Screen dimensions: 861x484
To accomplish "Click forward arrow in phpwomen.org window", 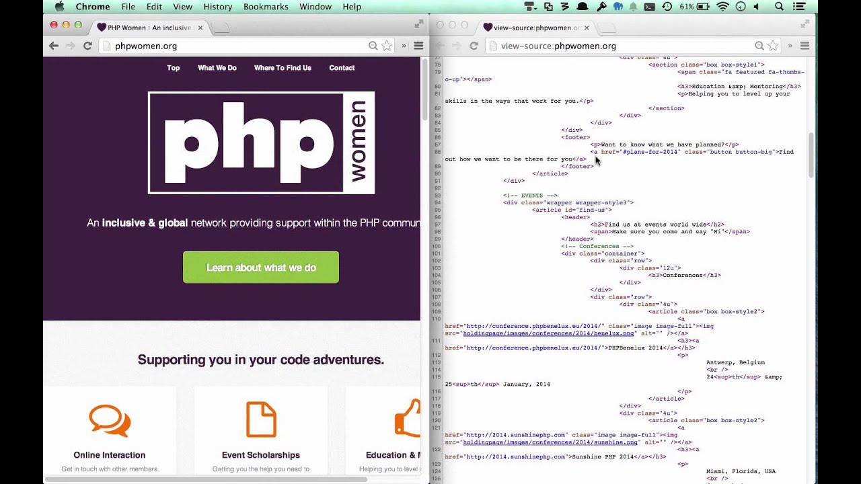I will (x=70, y=46).
